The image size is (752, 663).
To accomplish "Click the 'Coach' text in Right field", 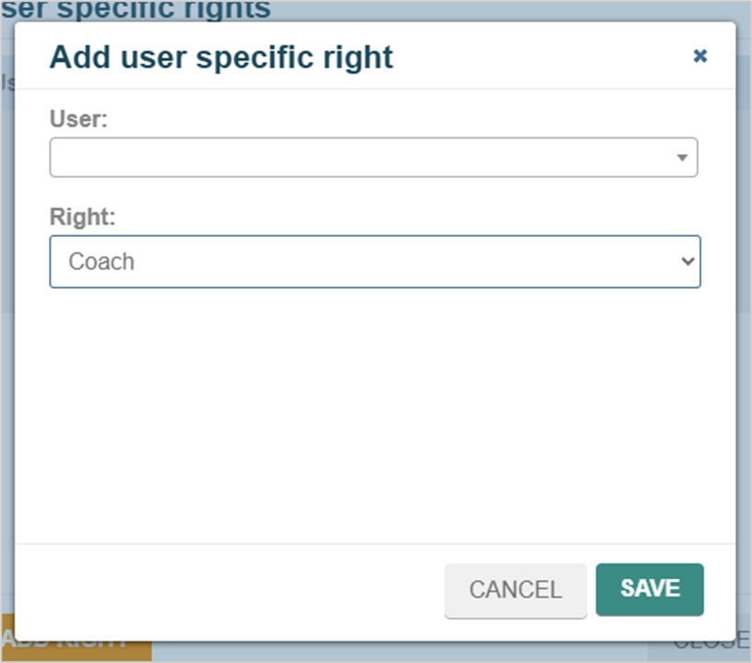I will pos(101,262).
